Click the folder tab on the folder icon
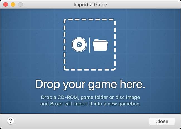The width and height of the screenshot is (181, 129). pyautogui.click(x=96, y=40)
